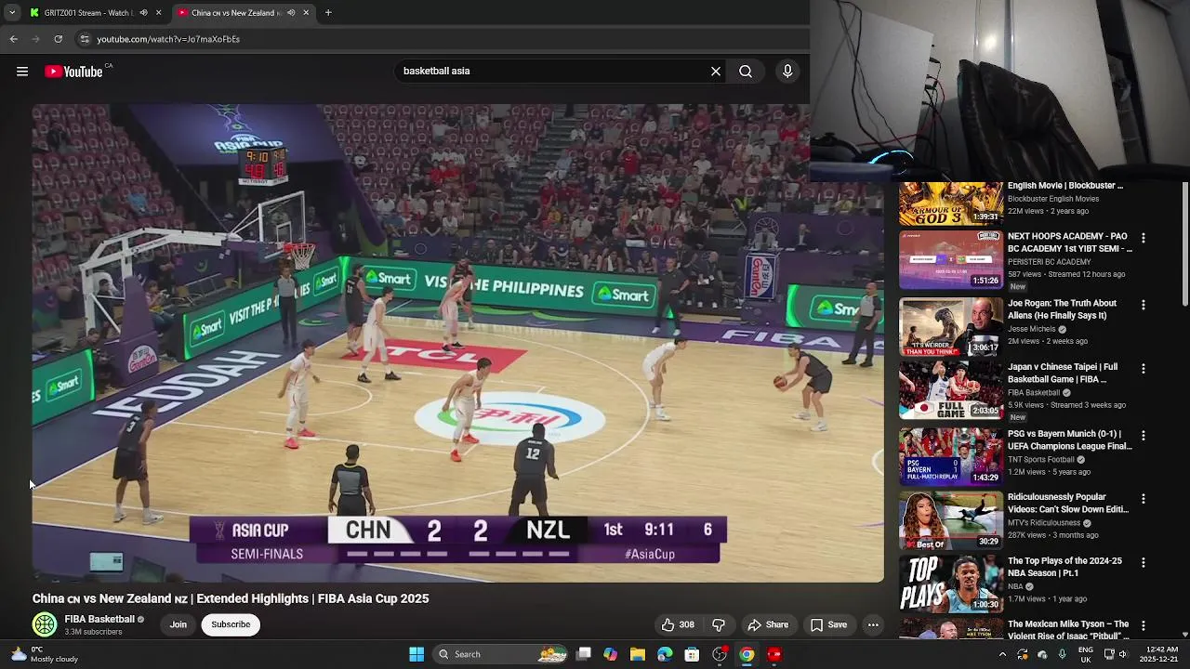Open Microsoft Edge from the taskbar
1190x669 pixels.
click(x=665, y=654)
